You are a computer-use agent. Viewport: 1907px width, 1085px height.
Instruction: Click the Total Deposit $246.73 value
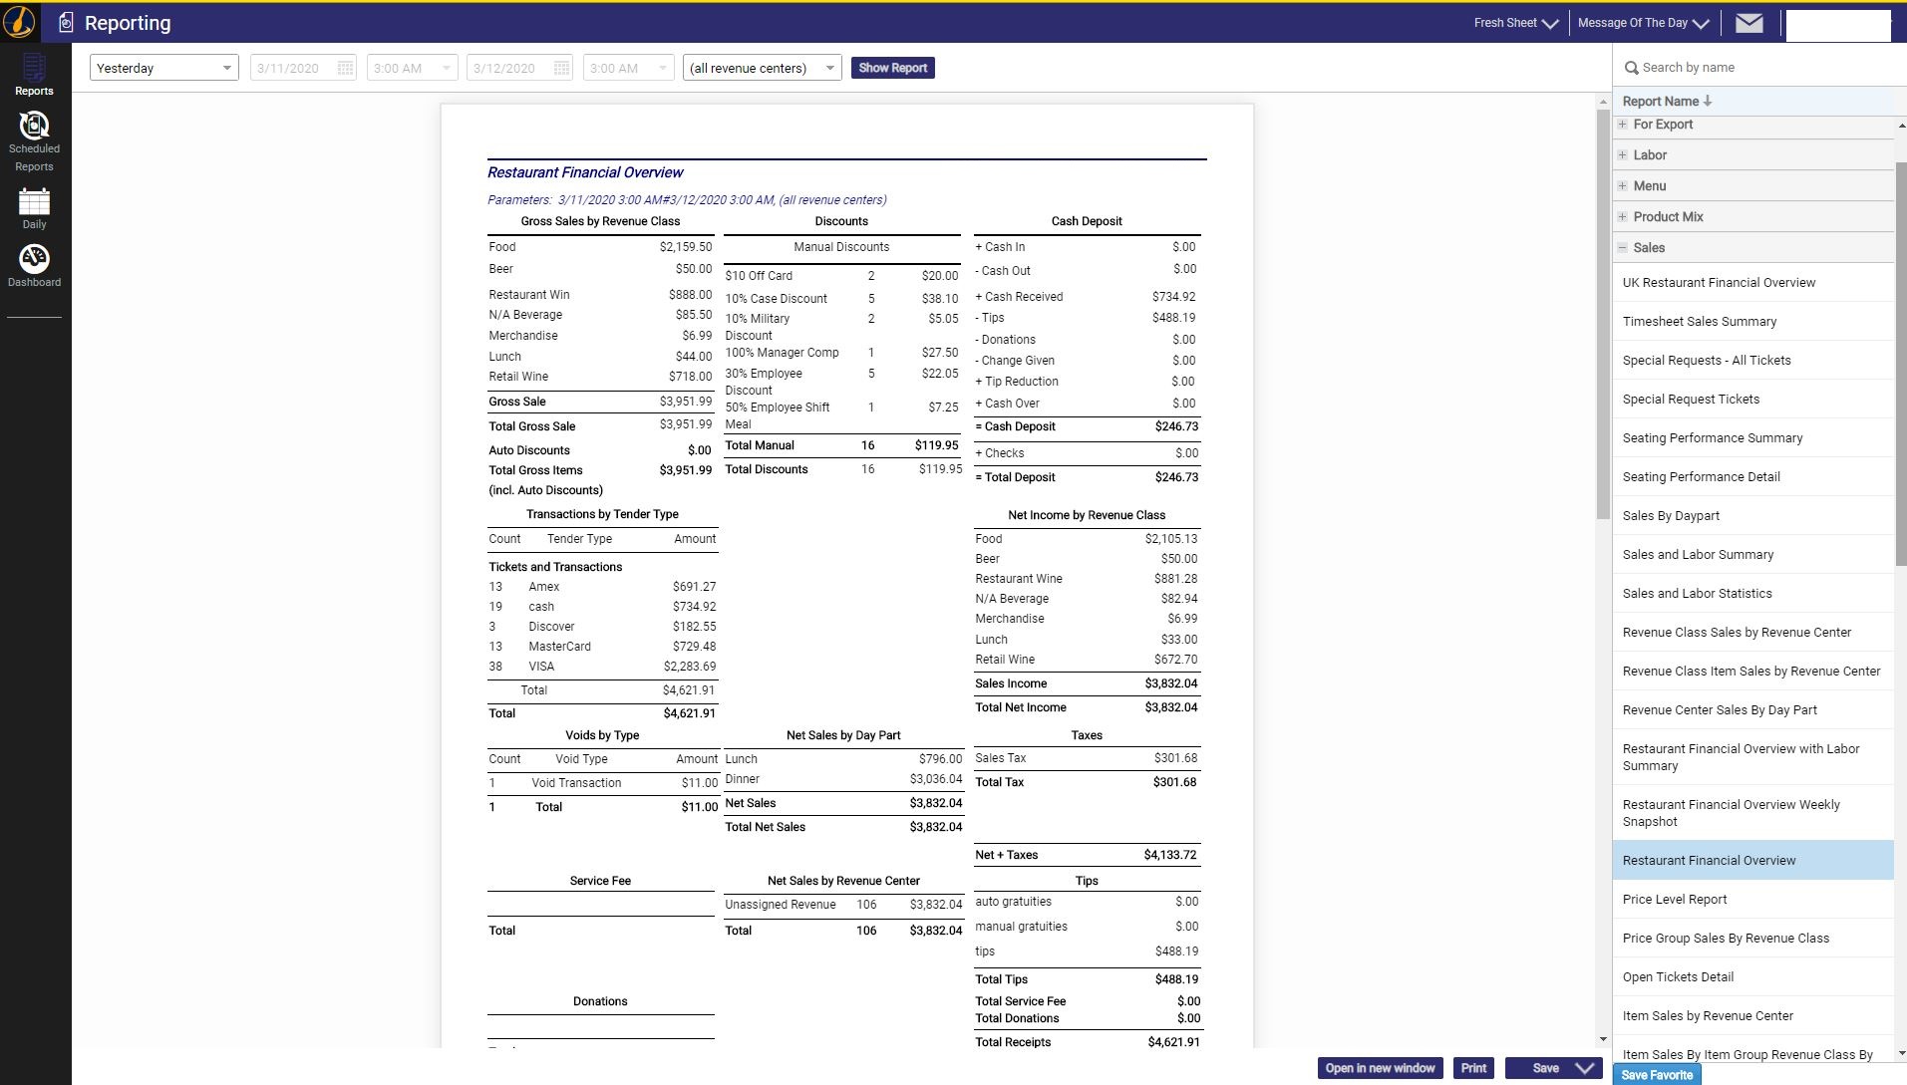(x=1176, y=477)
